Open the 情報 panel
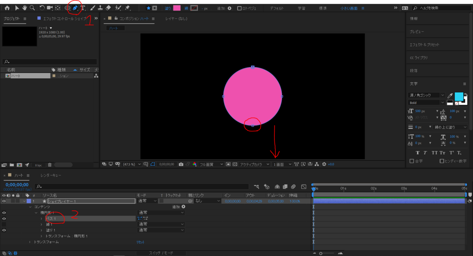Image resolution: width=473 pixels, height=256 pixels. pos(413,18)
